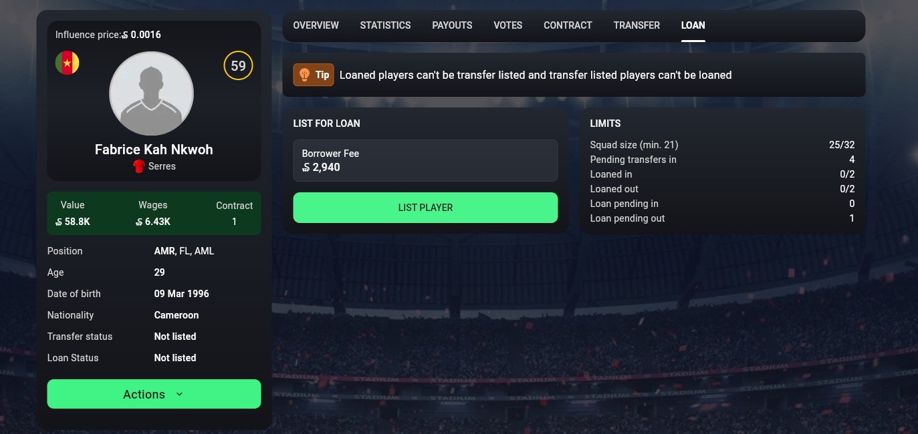
Task: Open the Votes tab
Action: point(507,25)
